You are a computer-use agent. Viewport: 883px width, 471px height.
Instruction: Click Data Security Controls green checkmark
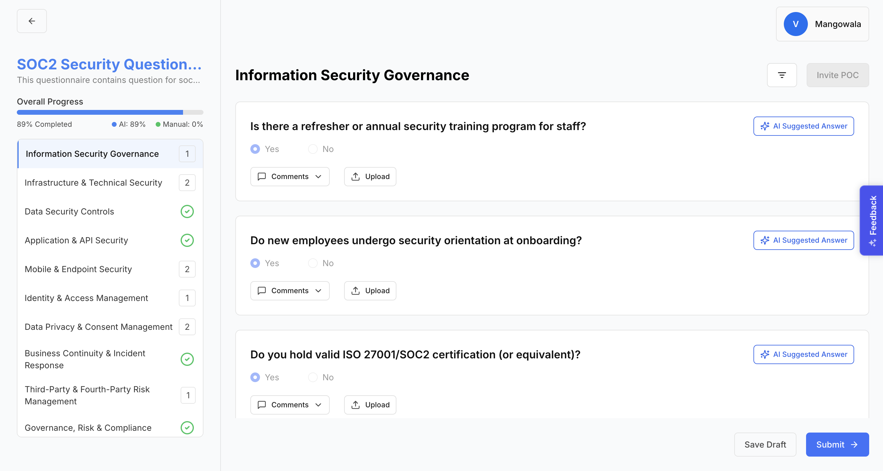(x=187, y=211)
